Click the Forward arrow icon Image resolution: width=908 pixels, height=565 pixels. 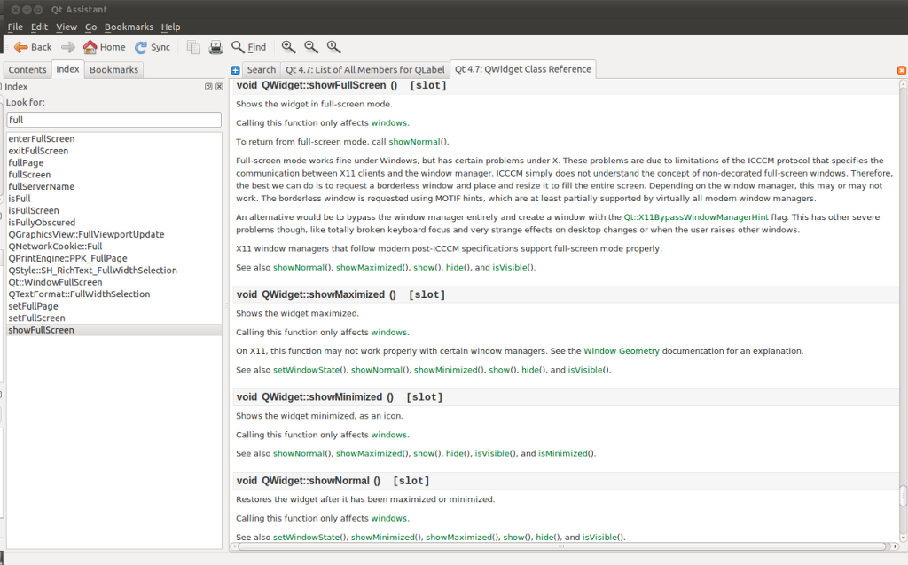(68, 47)
